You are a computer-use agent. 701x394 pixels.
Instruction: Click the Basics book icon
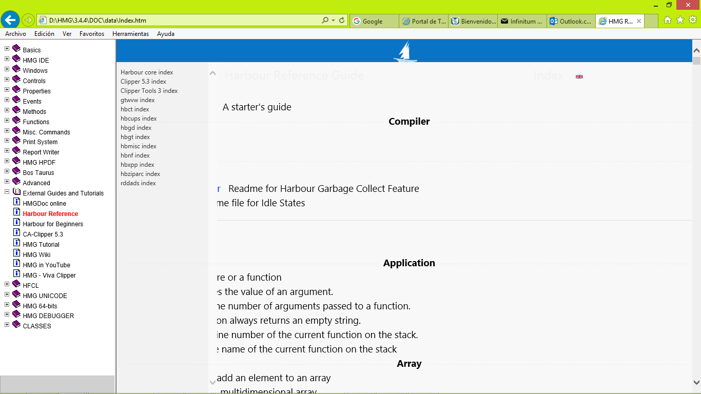[16, 49]
